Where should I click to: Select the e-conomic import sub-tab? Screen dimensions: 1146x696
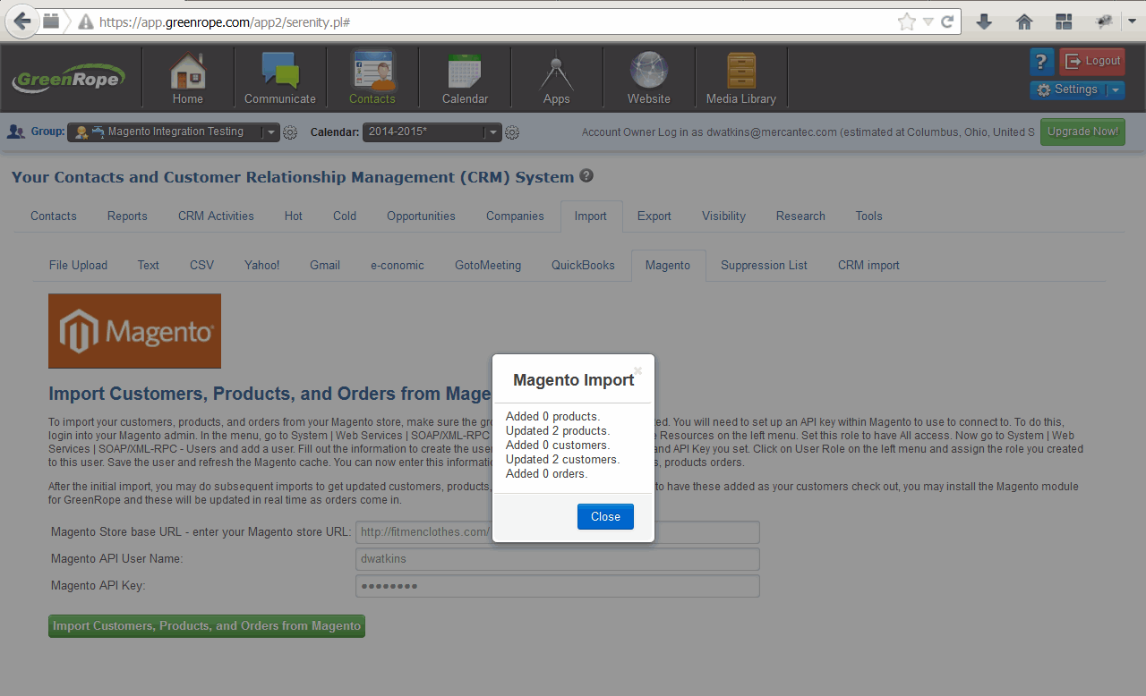[x=398, y=265]
